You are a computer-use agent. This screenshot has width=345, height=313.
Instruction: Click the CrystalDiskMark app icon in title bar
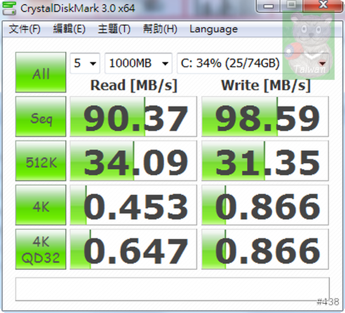pos(9,8)
